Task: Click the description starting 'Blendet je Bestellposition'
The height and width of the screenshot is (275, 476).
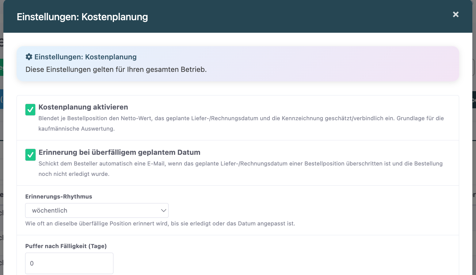Action: [241, 123]
